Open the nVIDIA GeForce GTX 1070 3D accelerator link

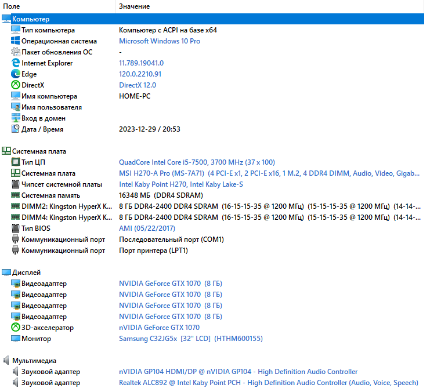[160, 327]
